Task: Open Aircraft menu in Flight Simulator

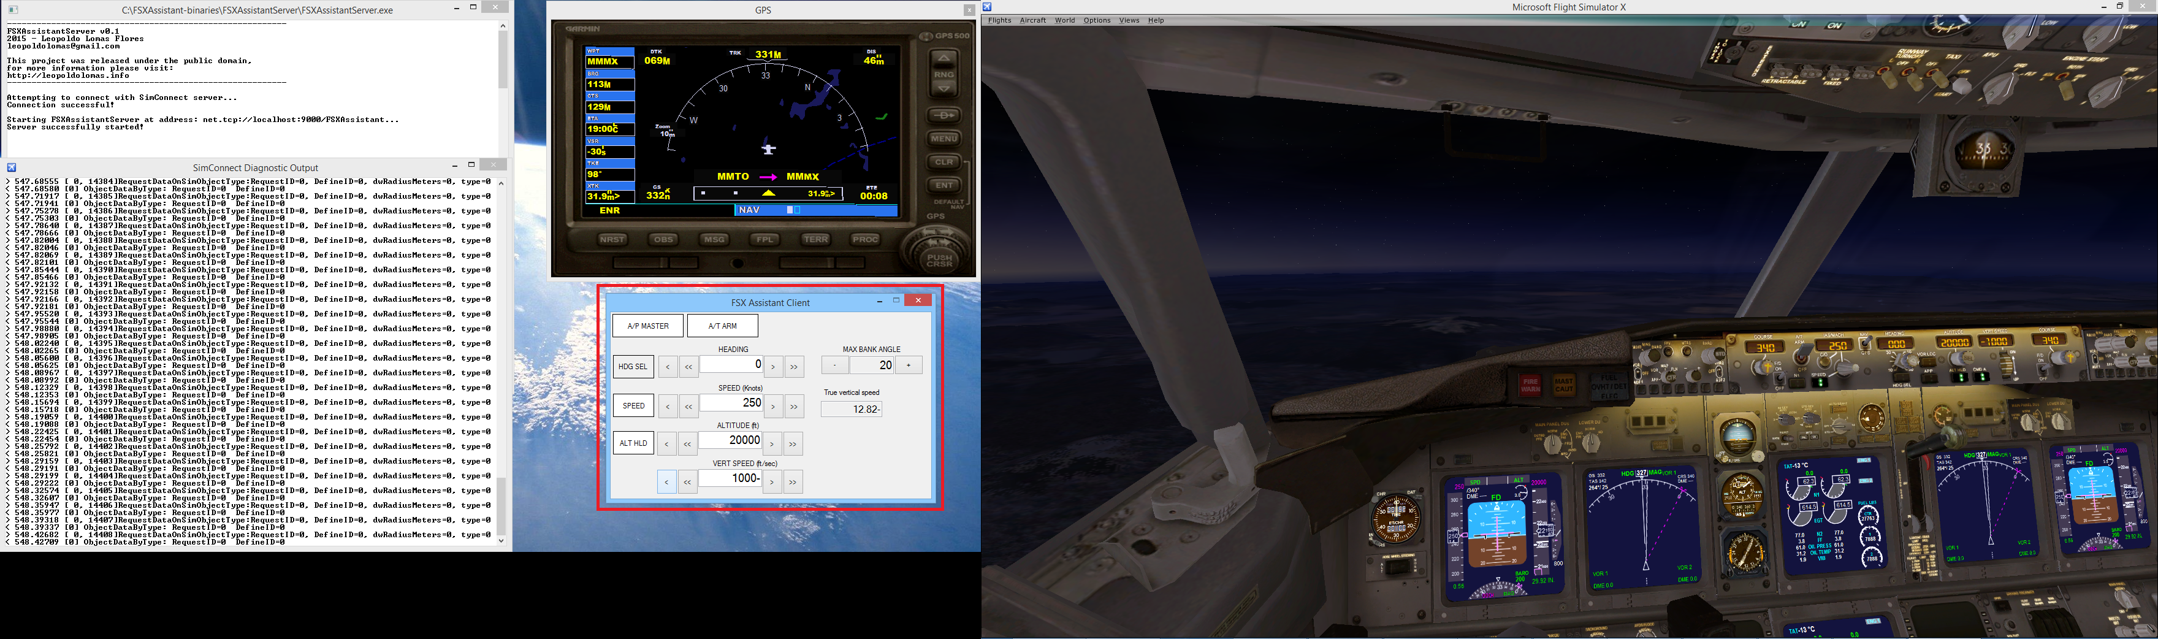Action: 1032,20
